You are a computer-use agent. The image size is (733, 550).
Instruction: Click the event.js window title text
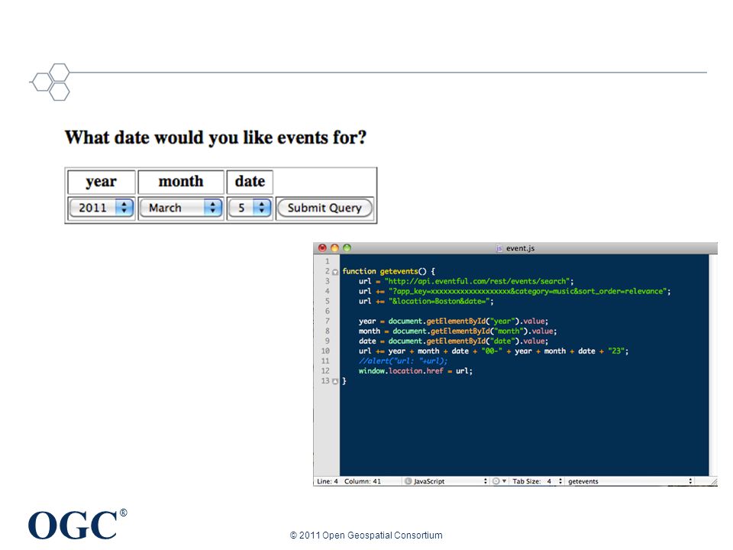(x=520, y=248)
